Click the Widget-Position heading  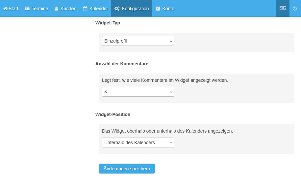113,114
